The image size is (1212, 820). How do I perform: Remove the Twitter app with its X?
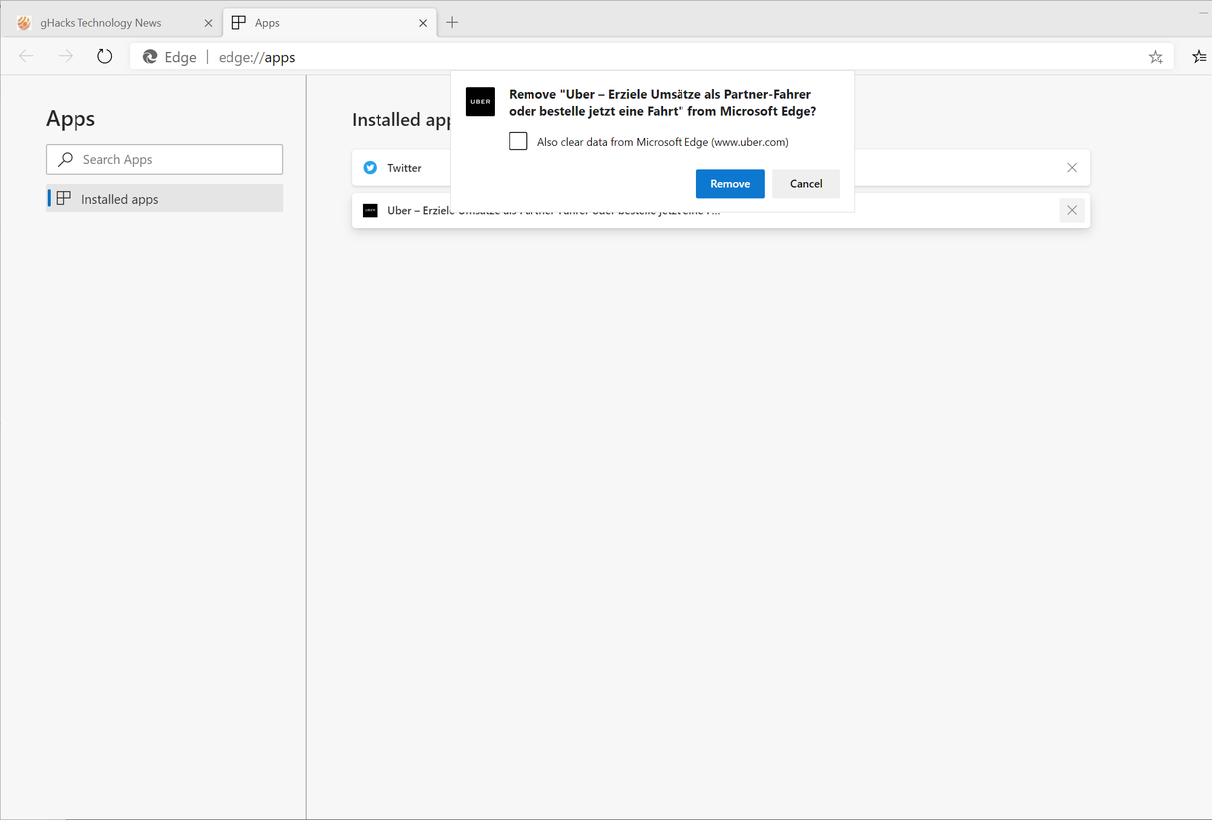point(1072,168)
